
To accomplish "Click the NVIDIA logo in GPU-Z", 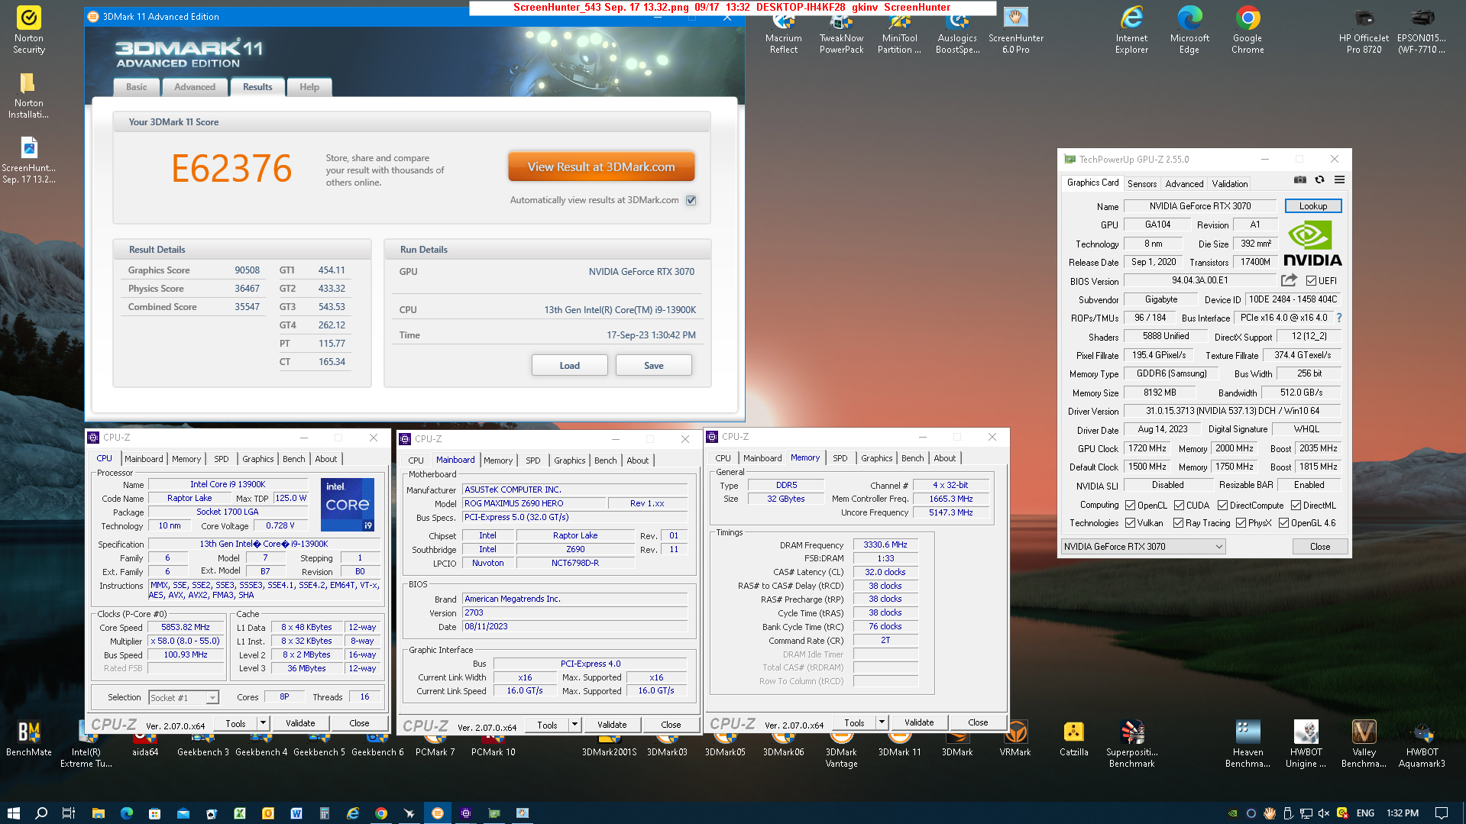I will click(1312, 243).
